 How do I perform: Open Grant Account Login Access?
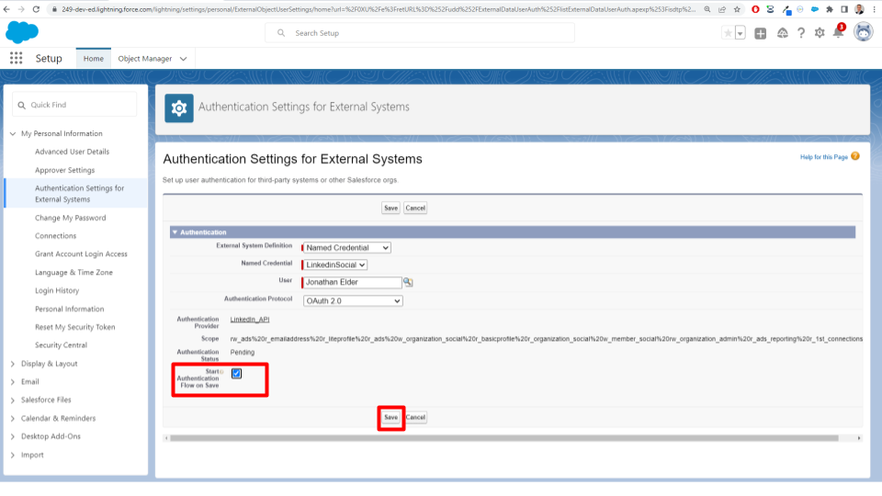81,254
